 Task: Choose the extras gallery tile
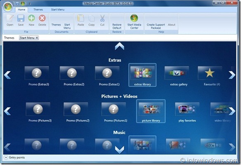point(177,76)
